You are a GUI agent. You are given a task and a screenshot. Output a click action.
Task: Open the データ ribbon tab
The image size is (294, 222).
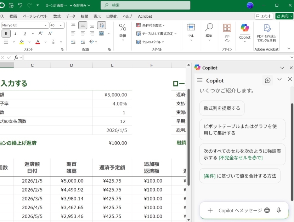pos(70,16)
